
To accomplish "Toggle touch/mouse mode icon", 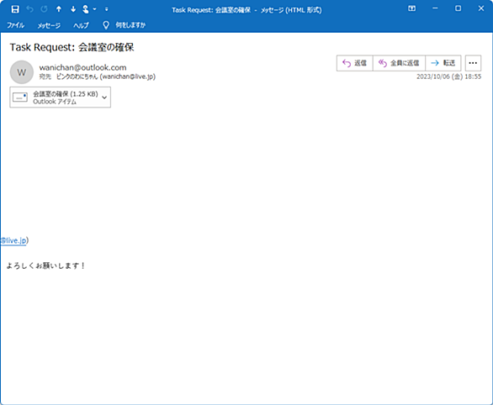I will click(86, 9).
